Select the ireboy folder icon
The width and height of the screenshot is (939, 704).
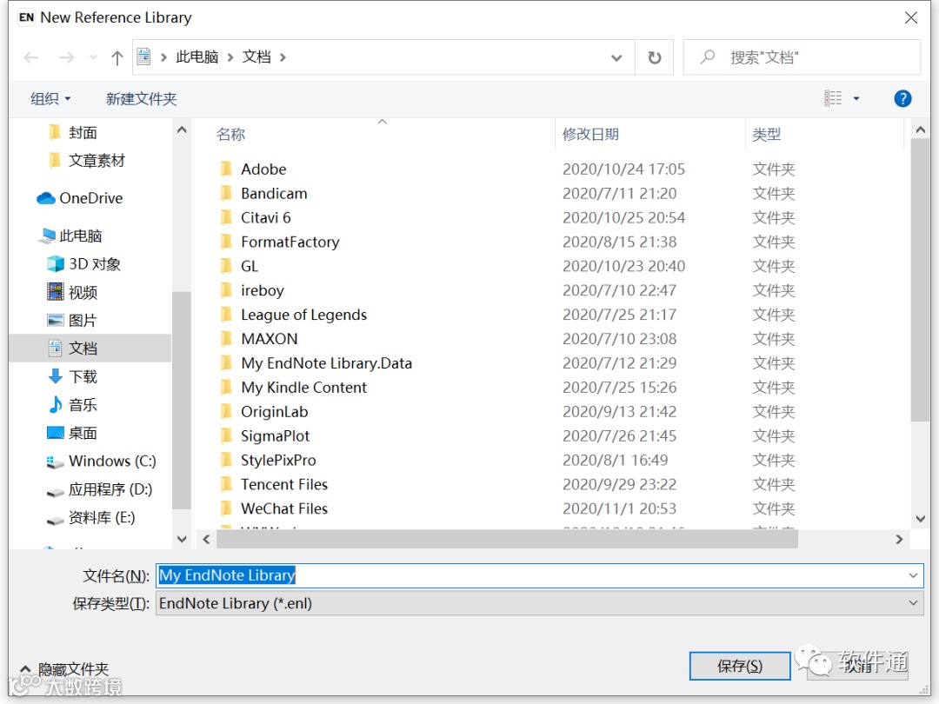[x=226, y=290]
